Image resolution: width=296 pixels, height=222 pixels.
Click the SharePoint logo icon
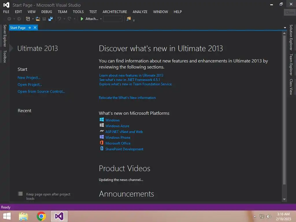tap(101, 148)
